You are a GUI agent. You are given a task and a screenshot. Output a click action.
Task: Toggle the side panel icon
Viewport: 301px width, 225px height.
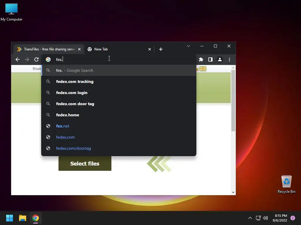(210, 59)
